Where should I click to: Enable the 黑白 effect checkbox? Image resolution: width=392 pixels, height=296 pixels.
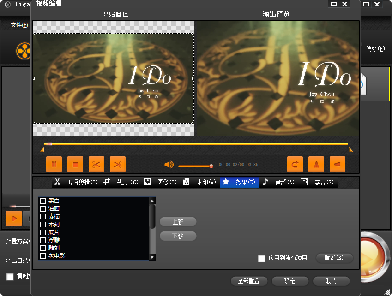click(x=43, y=201)
